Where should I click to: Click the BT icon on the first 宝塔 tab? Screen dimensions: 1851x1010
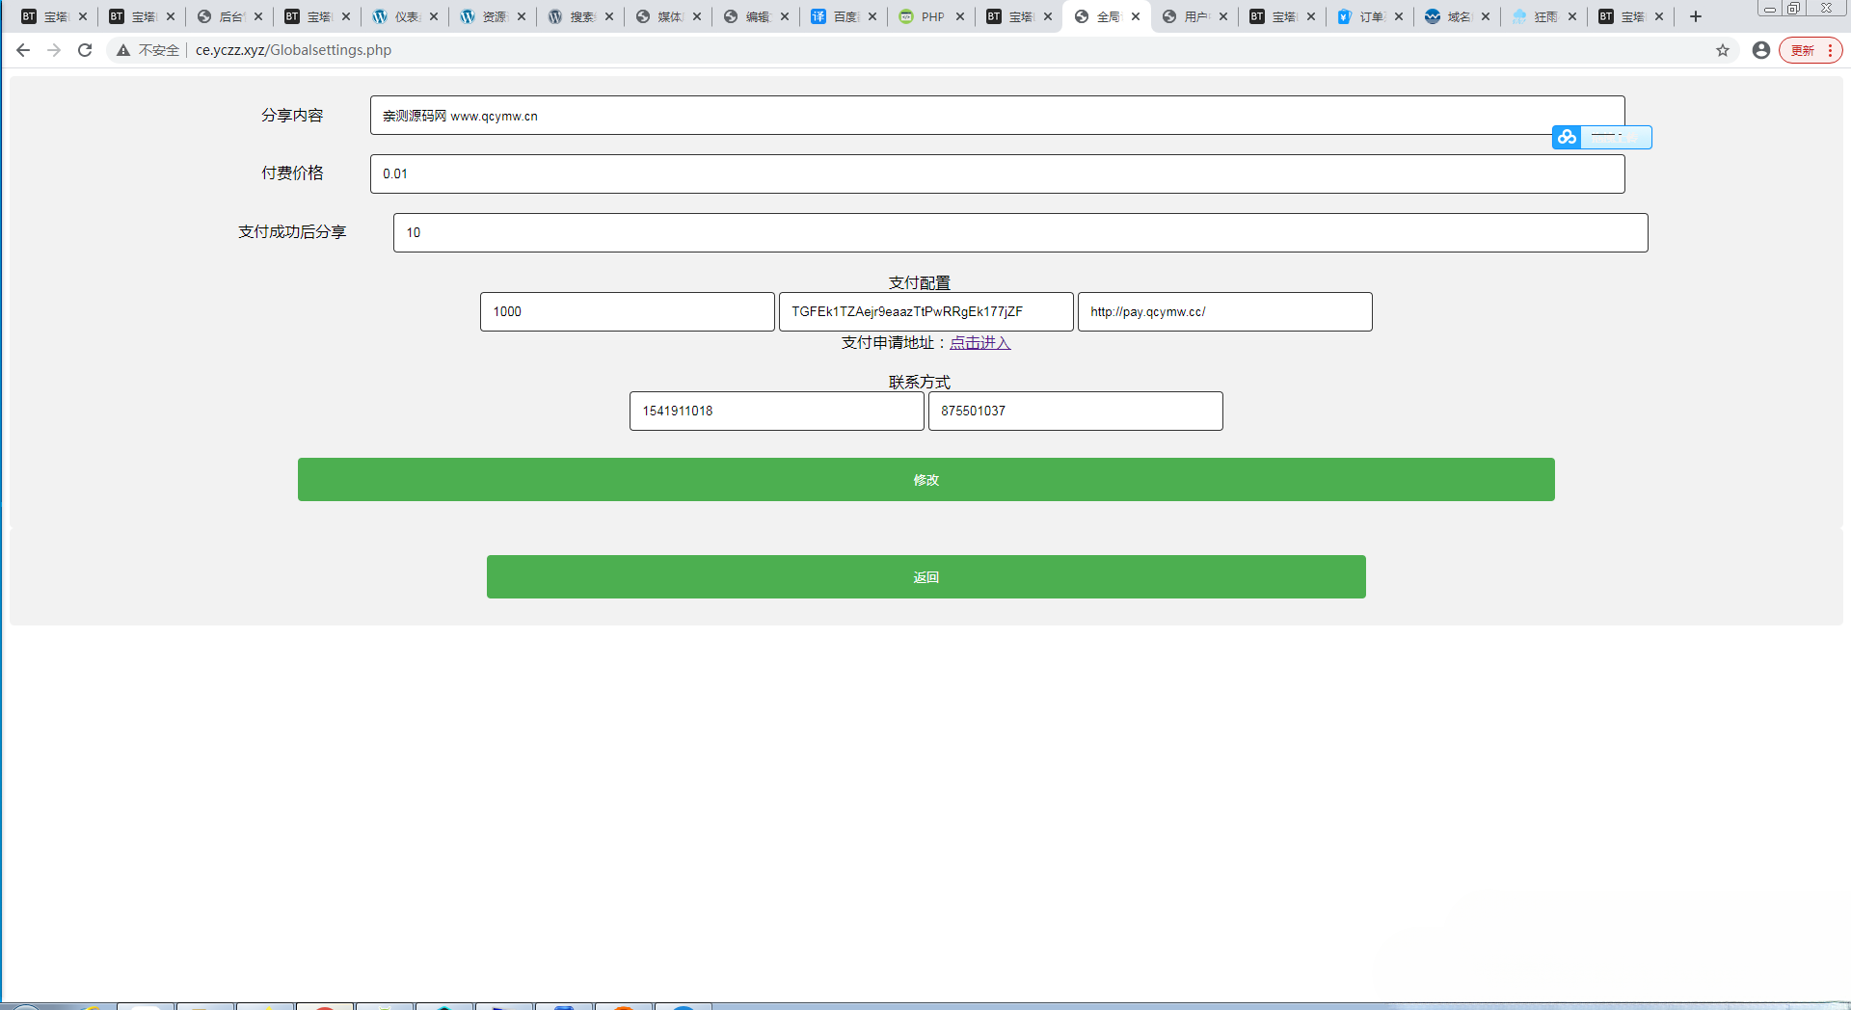(29, 16)
